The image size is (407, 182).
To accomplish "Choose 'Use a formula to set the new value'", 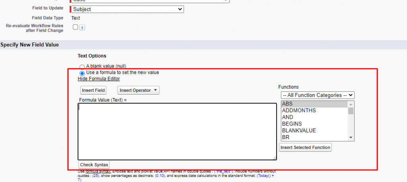I will 82,73.
